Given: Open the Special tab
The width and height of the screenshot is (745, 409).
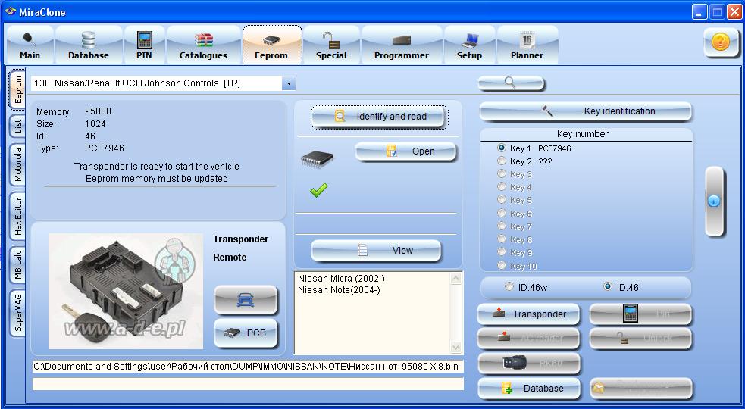Looking at the screenshot, I should point(331,45).
